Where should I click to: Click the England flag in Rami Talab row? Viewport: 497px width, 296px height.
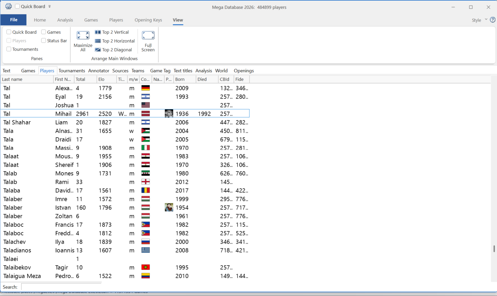pos(146,182)
